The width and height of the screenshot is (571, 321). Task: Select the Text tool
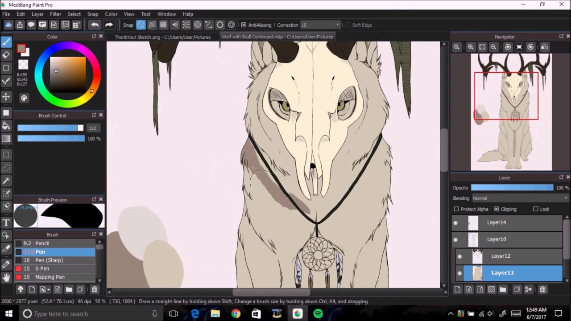click(6, 222)
